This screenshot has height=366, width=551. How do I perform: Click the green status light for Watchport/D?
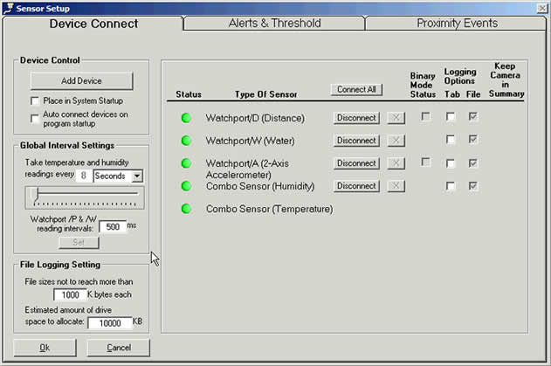coord(186,118)
